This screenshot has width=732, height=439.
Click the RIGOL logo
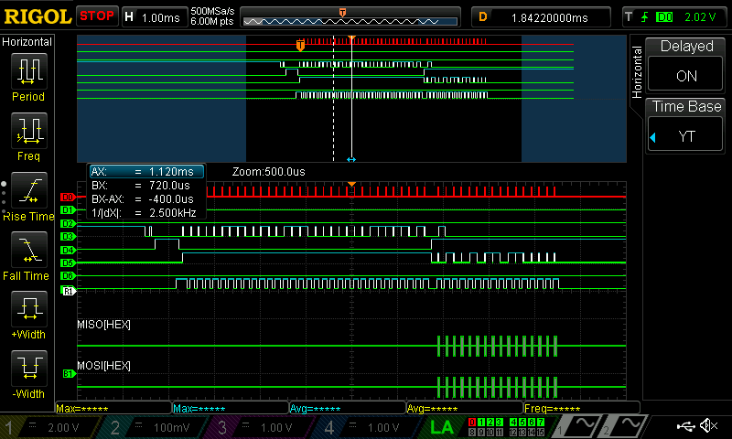[38, 16]
